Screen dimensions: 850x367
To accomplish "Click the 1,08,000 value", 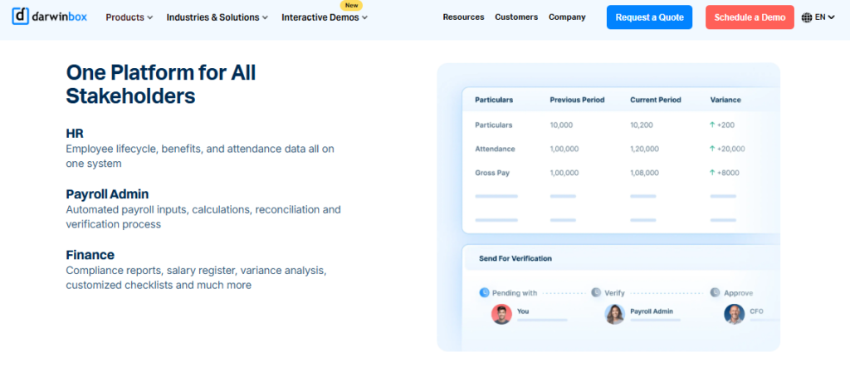I will (x=644, y=173).
